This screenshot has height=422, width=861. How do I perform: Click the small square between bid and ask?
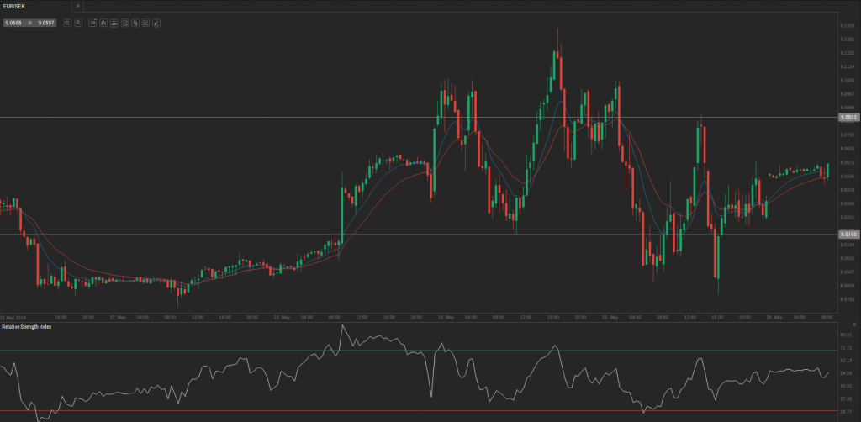click(29, 23)
